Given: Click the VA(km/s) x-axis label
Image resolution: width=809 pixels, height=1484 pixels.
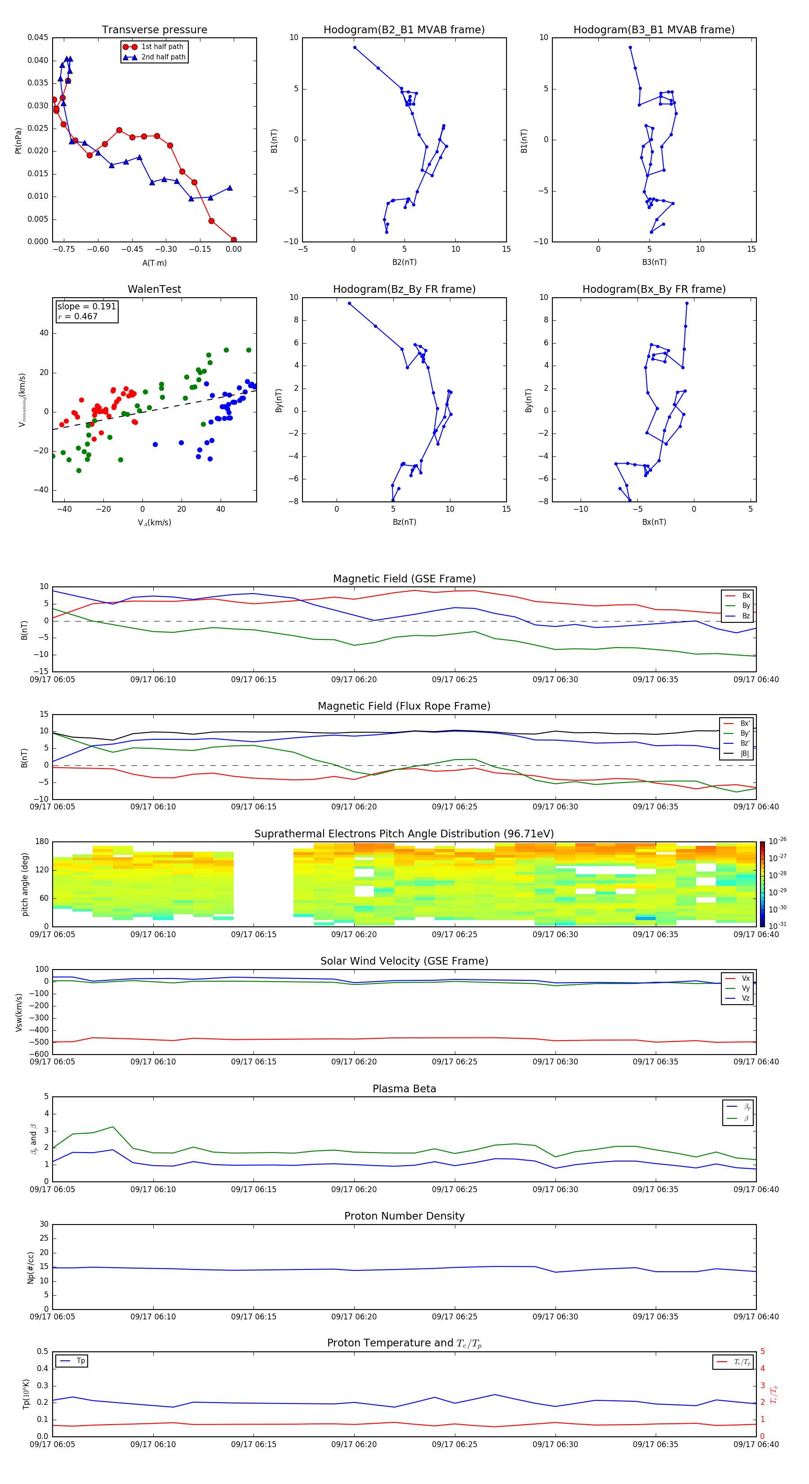Looking at the screenshot, I should [x=154, y=523].
